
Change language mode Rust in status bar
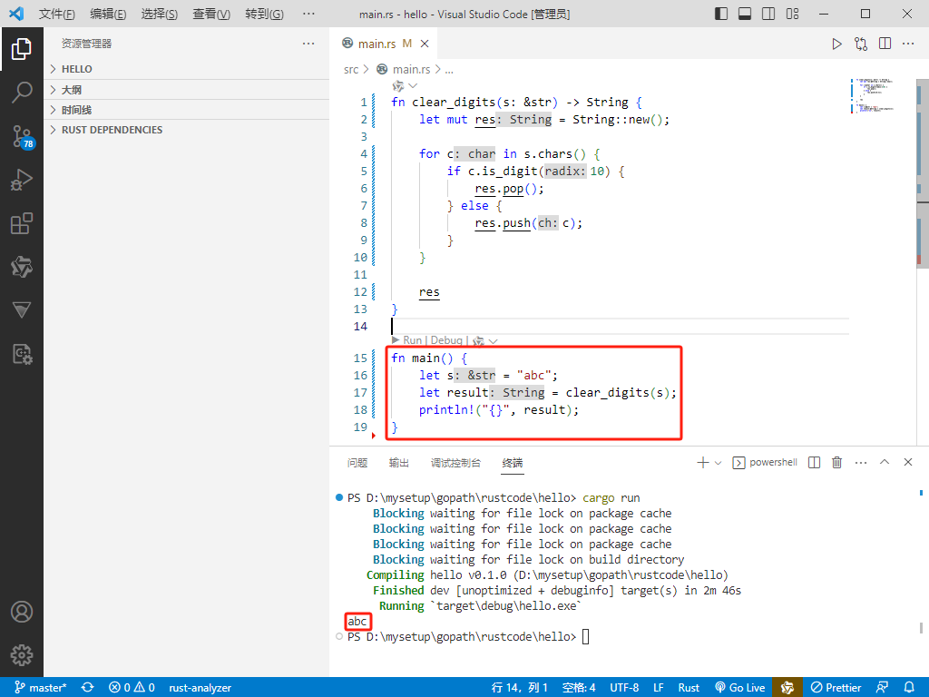click(x=689, y=688)
